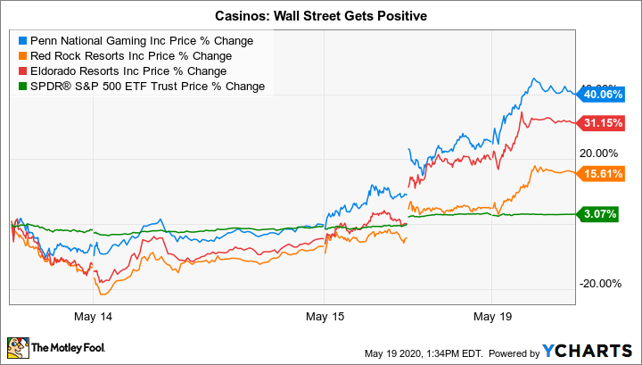Click the 15.61% orange value tag
Image resolution: width=642 pixels, height=365 pixels.
tap(601, 174)
